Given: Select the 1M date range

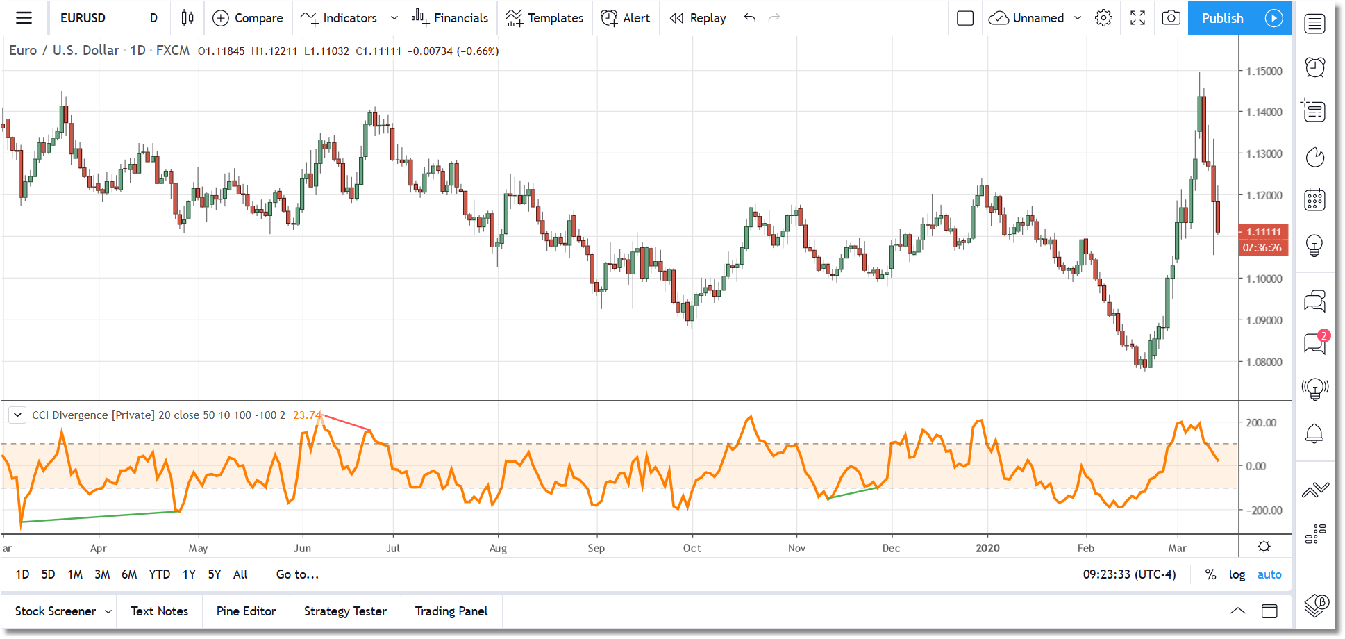Looking at the screenshot, I should (x=75, y=574).
